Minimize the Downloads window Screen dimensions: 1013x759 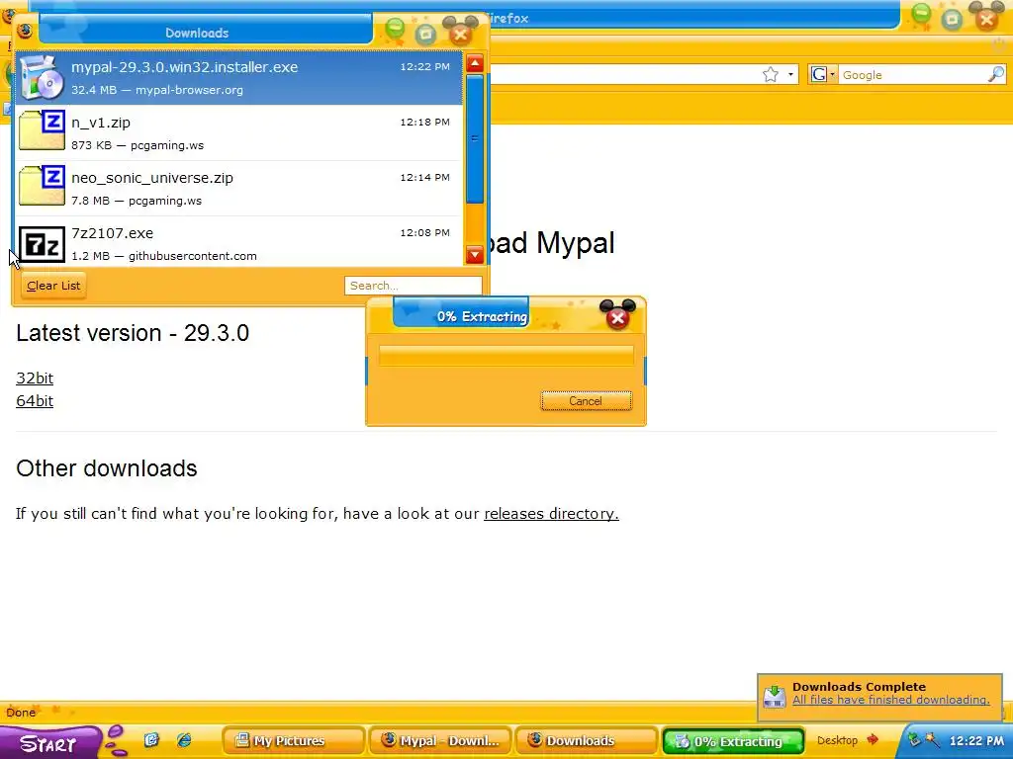[395, 29]
